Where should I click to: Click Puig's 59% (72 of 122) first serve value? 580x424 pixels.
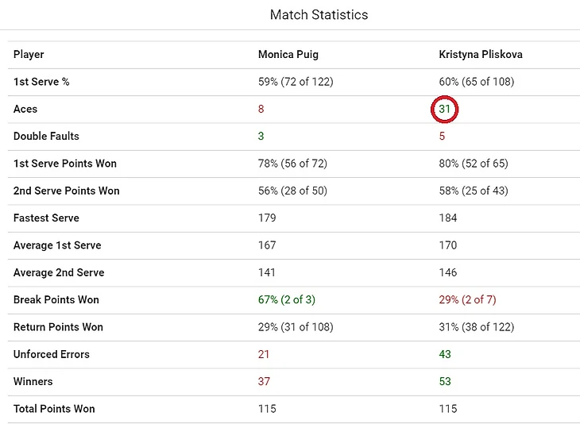[x=296, y=82]
